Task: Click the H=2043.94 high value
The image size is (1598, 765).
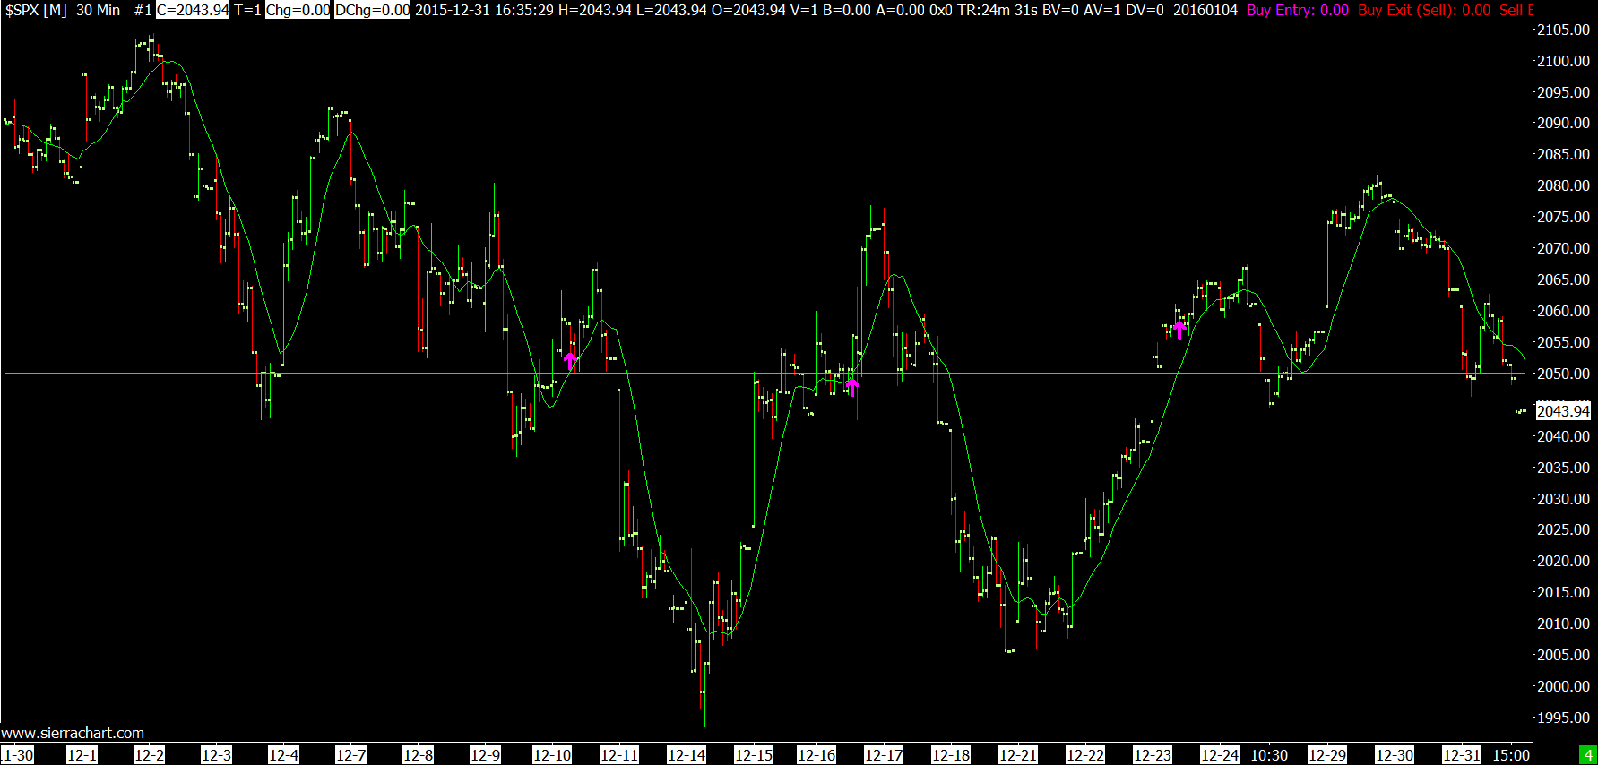Action: pos(595,10)
